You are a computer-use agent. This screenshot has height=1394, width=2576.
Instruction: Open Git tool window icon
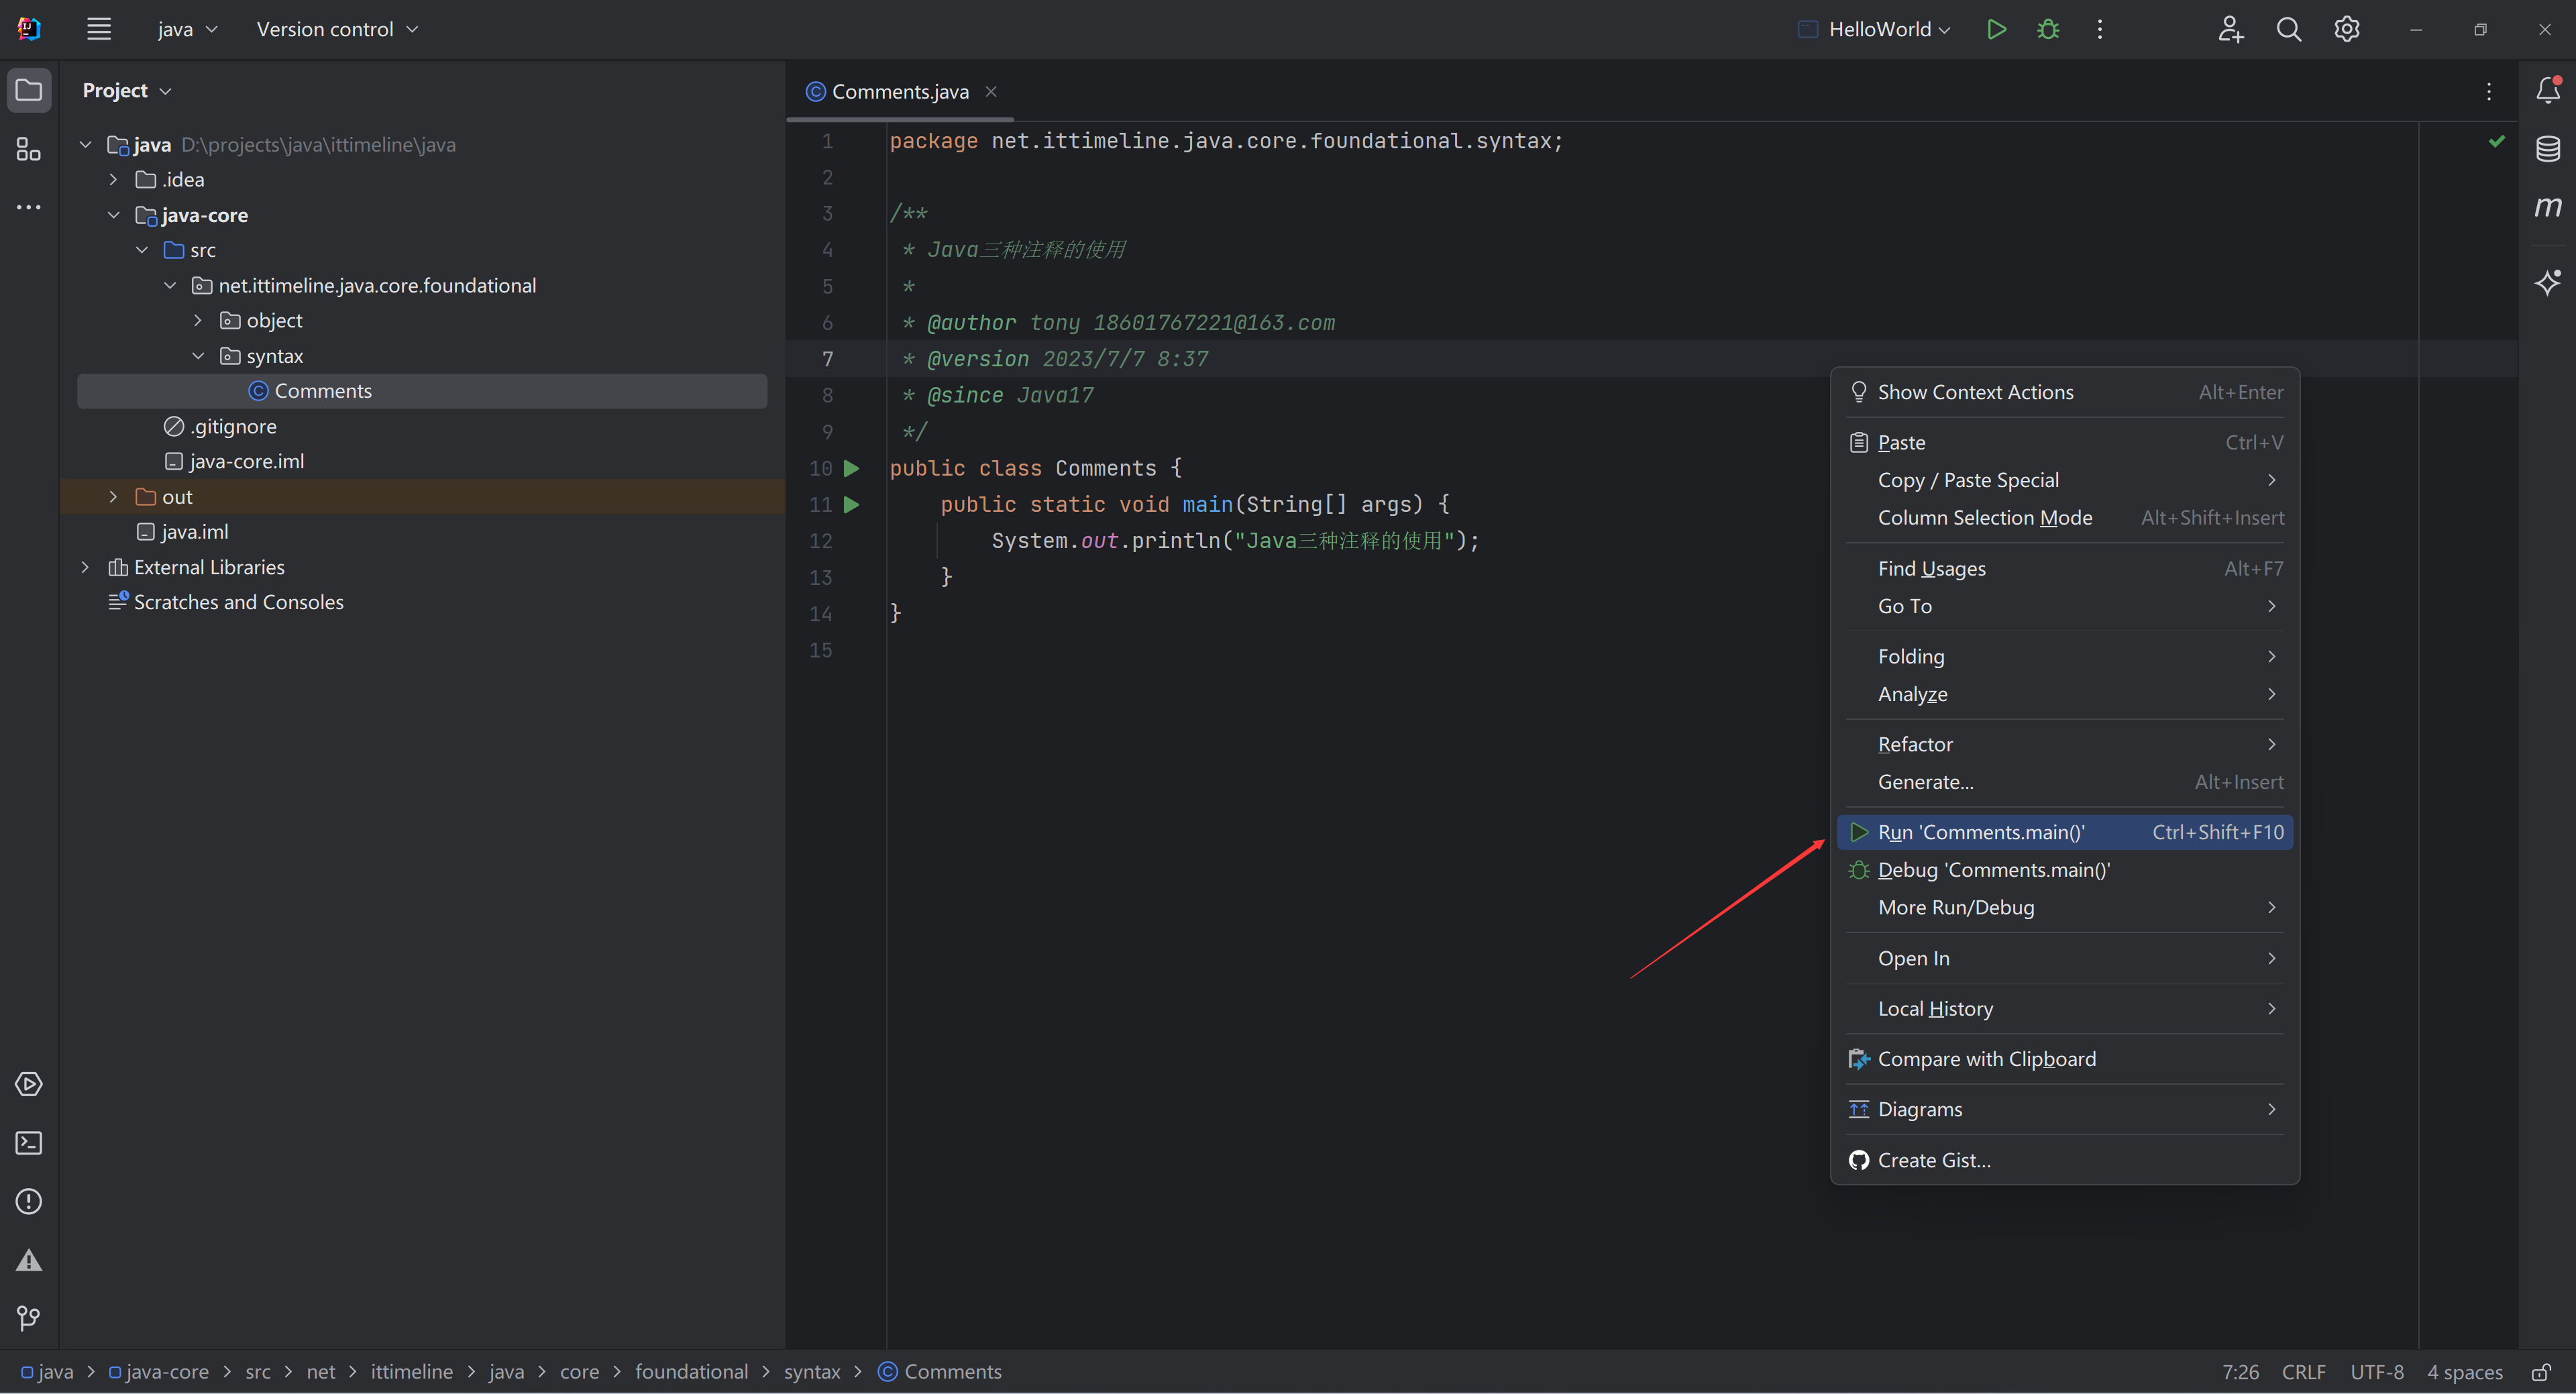coord(29,1318)
